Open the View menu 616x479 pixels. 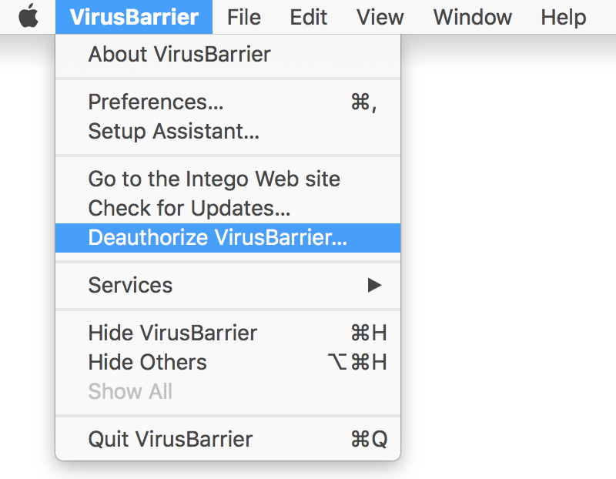[380, 17]
